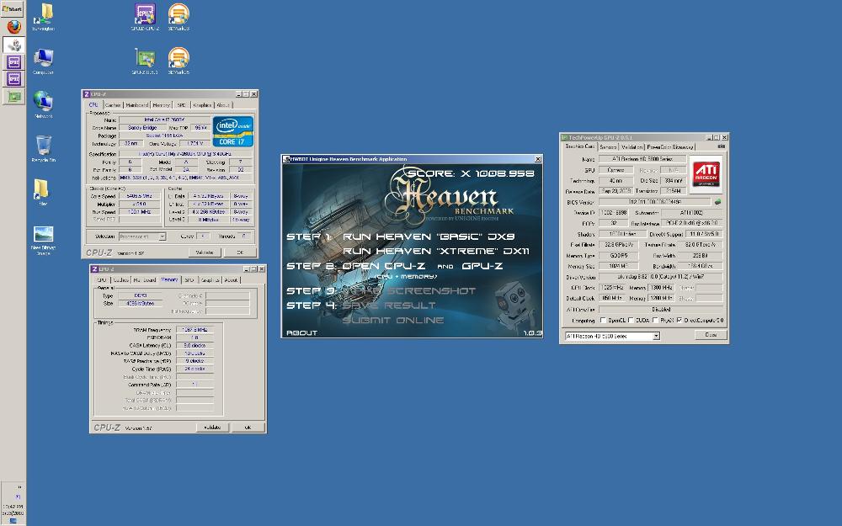
Task: Click the taskbar clock
Action: pyautogui.click(x=13, y=509)
